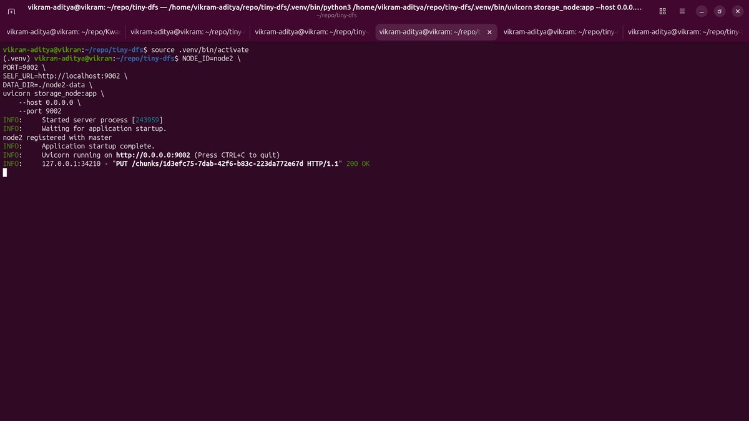
Task: Restore the terminal window size
Action: click(x=720, y=11)
